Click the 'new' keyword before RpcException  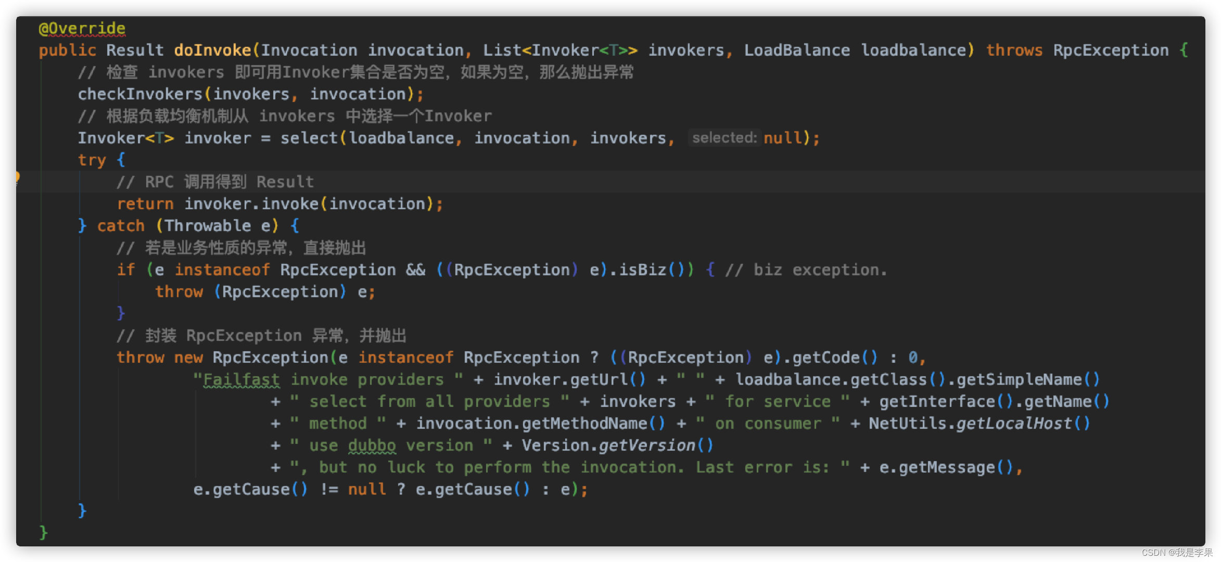tap(188, 358)
